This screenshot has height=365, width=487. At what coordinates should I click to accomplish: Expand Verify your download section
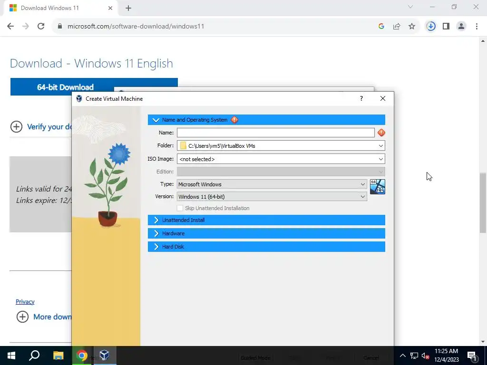pos(41,126)
